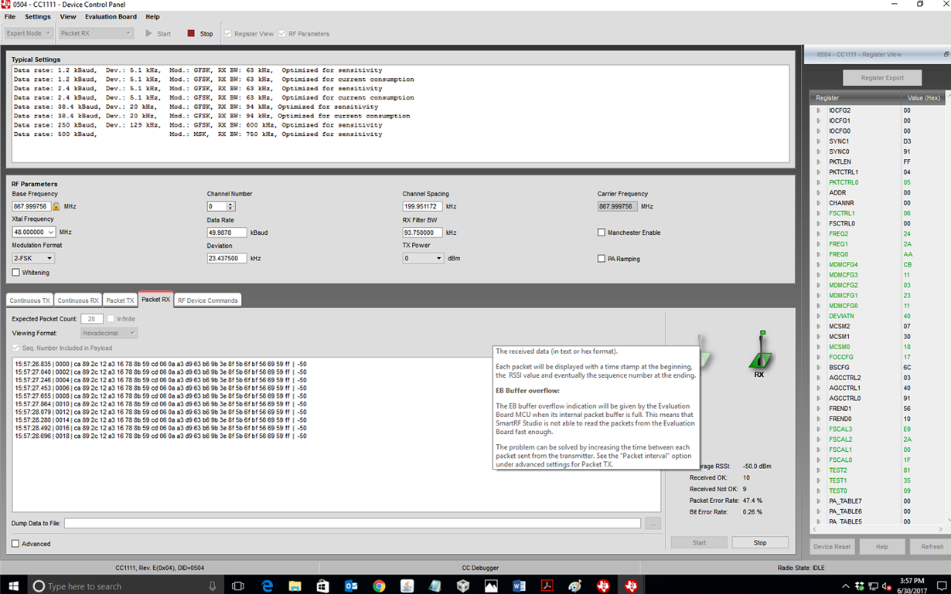The height and width of the screenshot is (594, 951).
Task: Open the Photos app taskbar icon
Action: (491, 586)
